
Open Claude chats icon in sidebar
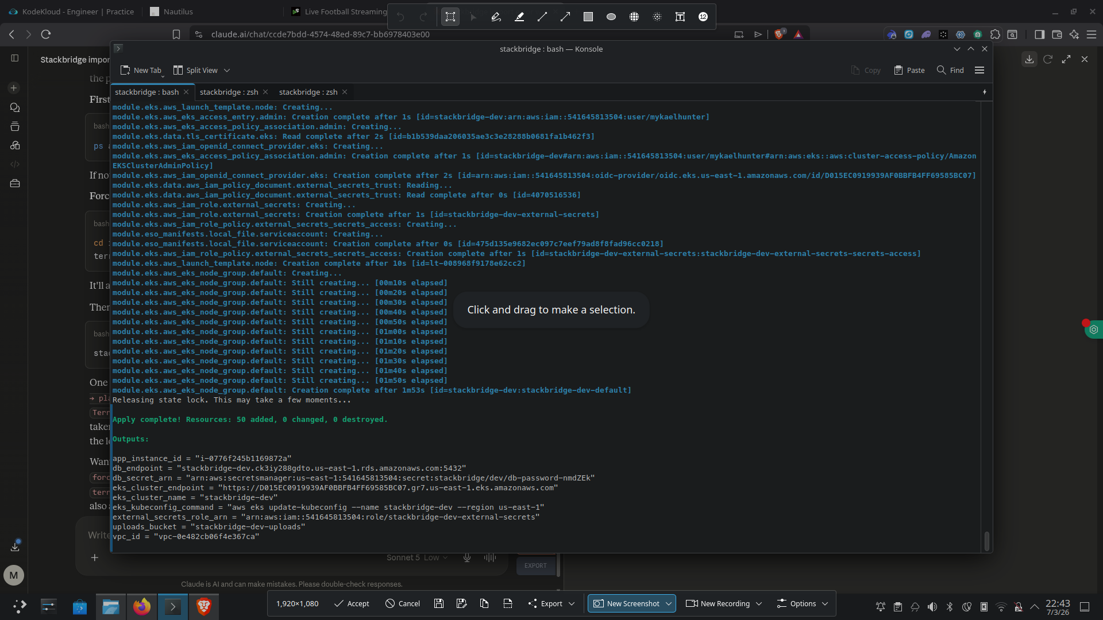(15, 107)
